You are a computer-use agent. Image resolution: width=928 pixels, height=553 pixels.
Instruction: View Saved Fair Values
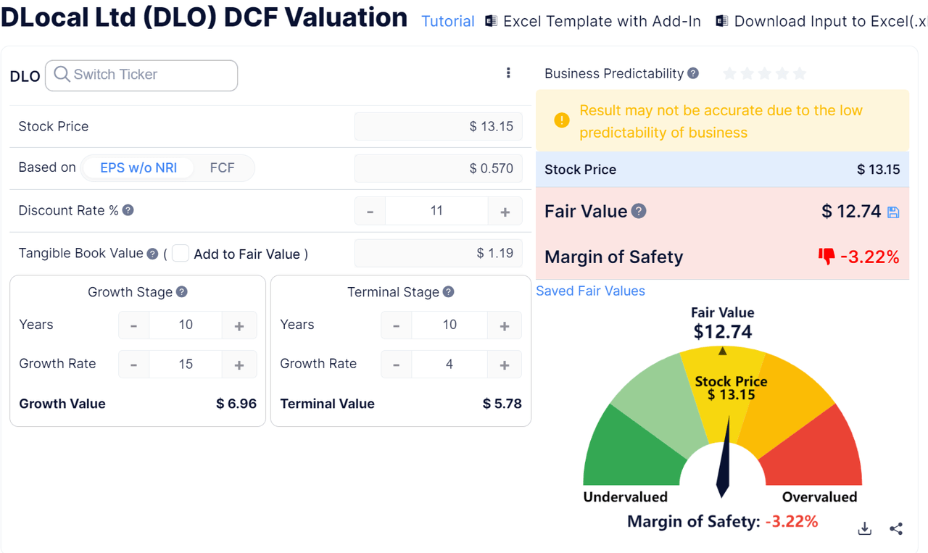[x=590, y=291]
